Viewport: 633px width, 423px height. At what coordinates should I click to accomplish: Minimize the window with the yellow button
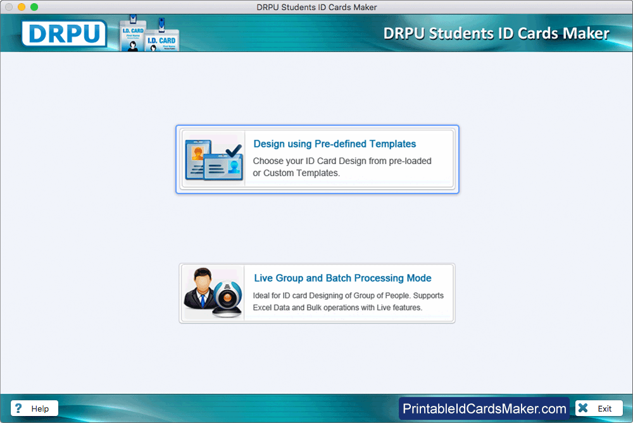click(22, 7)
